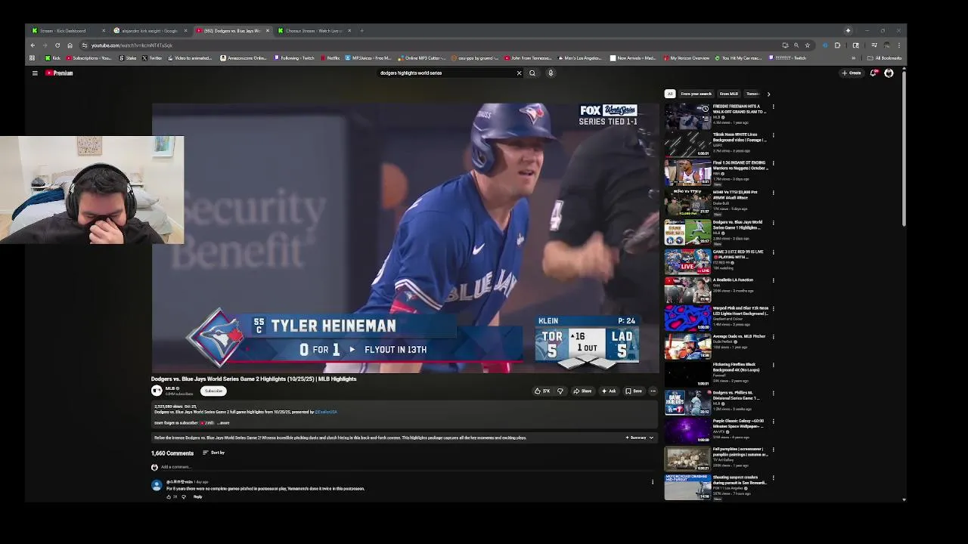Close the Dodgers vs. Blue Jays tab

pyautogui.click(x=267, y=31)
